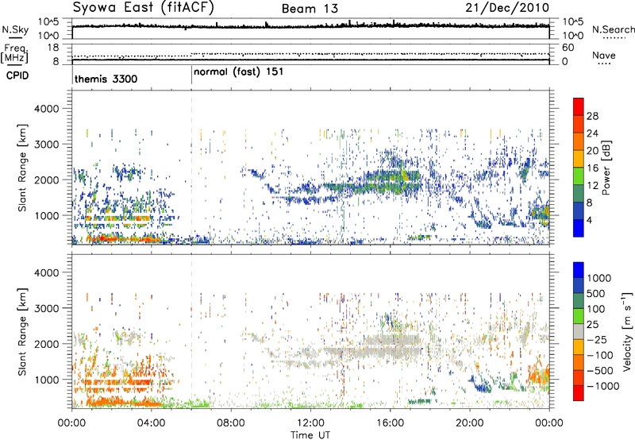This screenshot has height=440, width=635.
Task: Click the date '21/Dec/2010'
Action: coord(507,8)
